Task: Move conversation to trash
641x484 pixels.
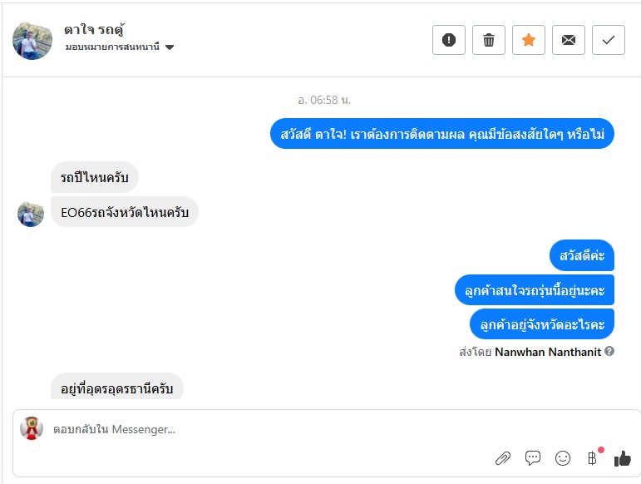Action: [x=489, y=40]
